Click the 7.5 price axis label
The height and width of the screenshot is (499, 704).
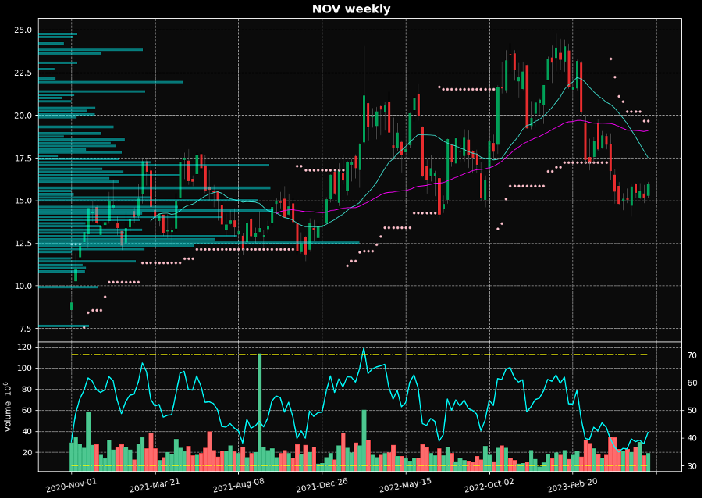coord(25,329)
